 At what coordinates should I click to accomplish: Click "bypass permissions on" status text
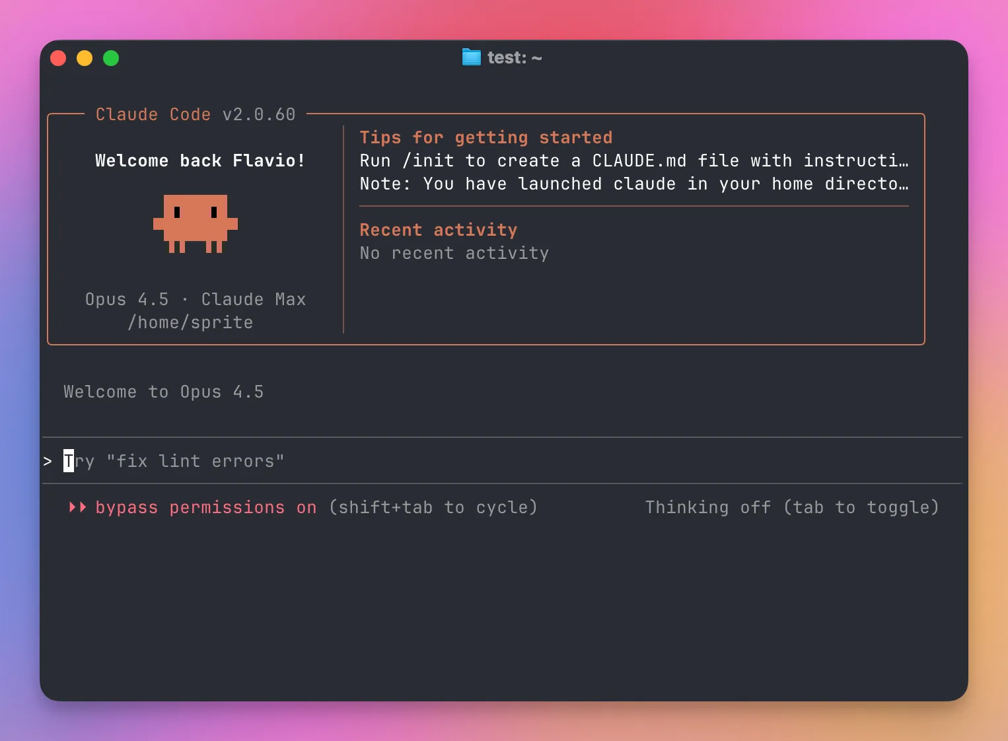point(206,507)
